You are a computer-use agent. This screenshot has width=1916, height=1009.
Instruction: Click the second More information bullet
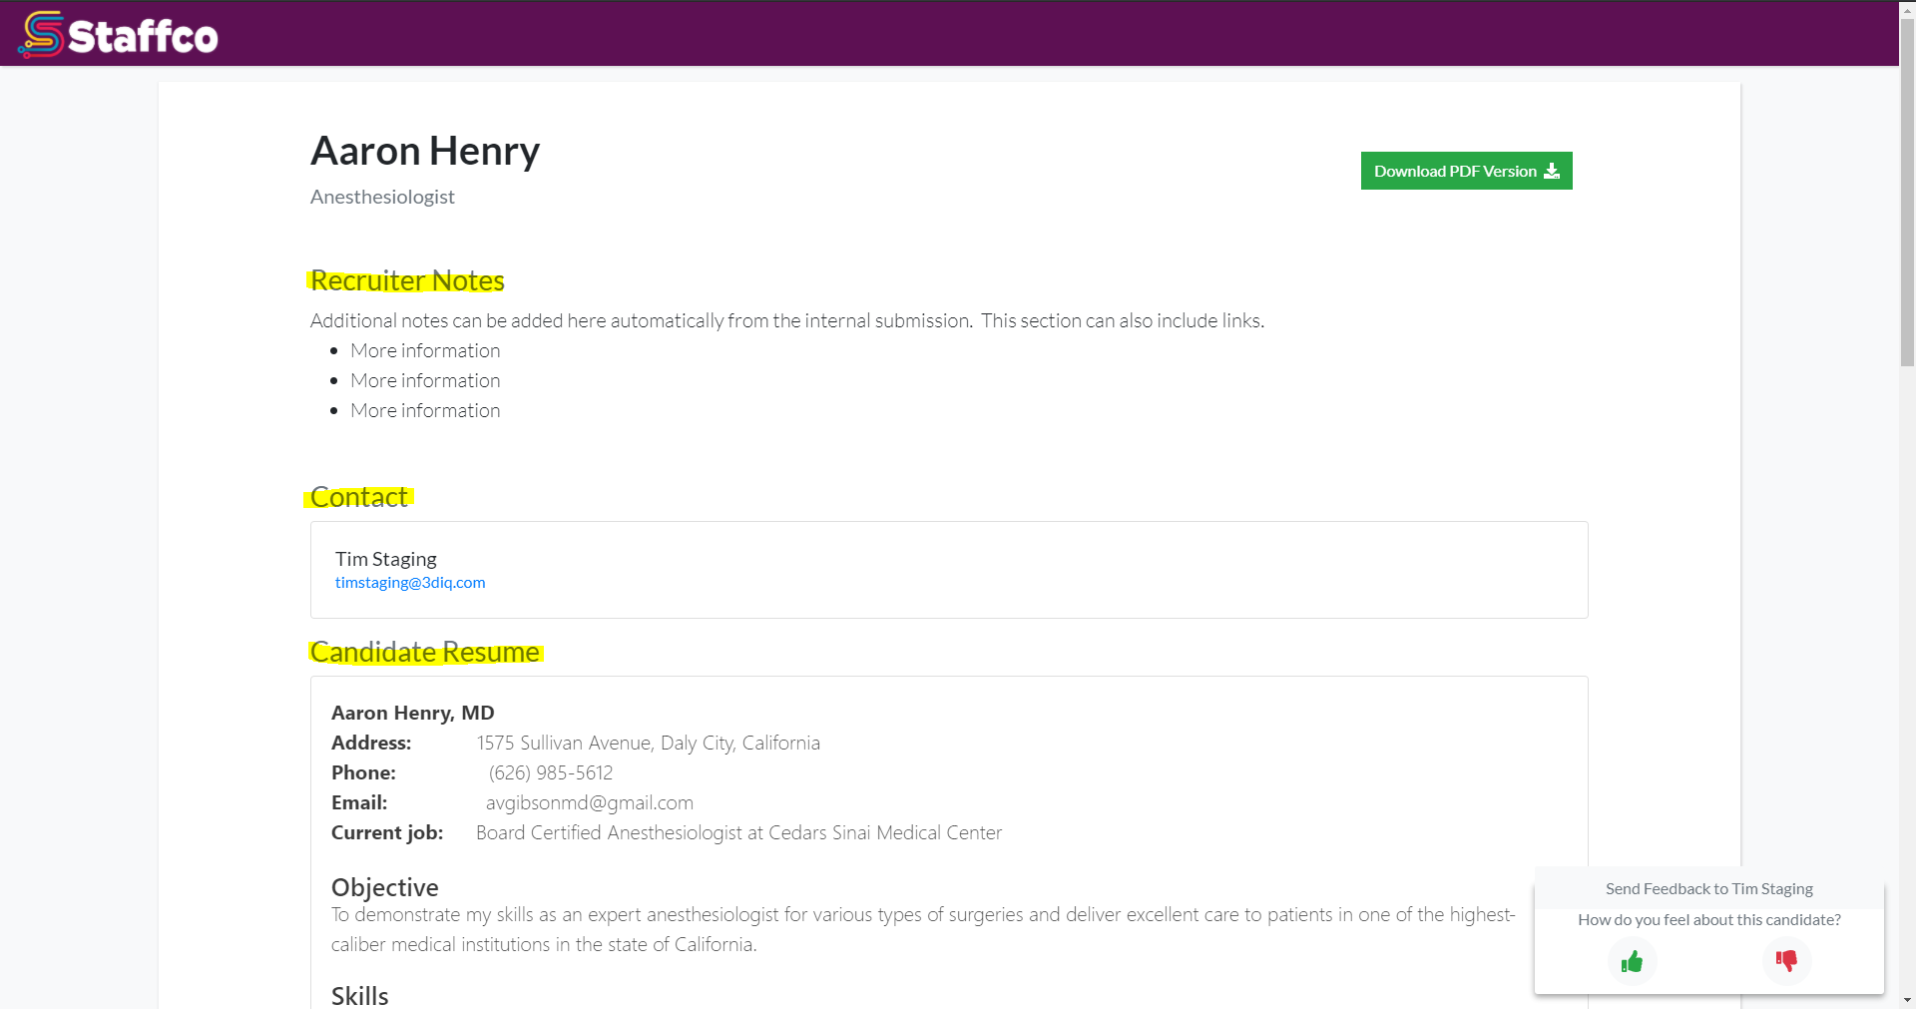425,380
